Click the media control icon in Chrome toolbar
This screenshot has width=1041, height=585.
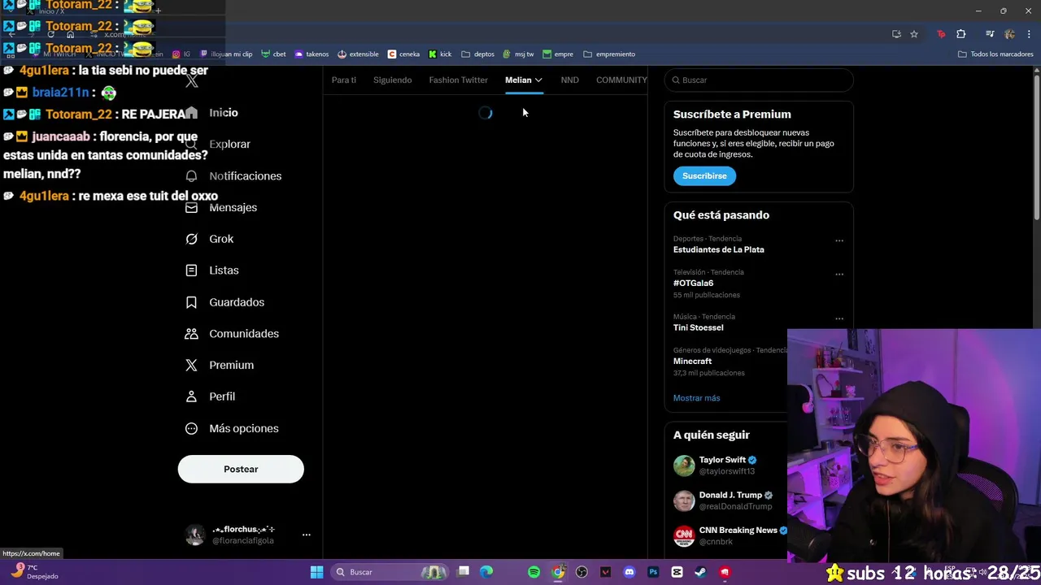[x=990, y=34]
